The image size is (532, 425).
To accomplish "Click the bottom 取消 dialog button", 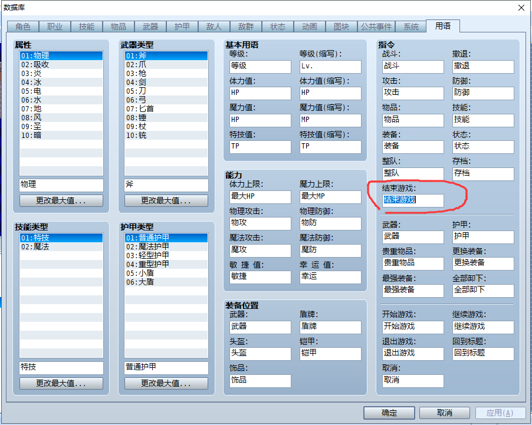I will (x=445, y=413).
